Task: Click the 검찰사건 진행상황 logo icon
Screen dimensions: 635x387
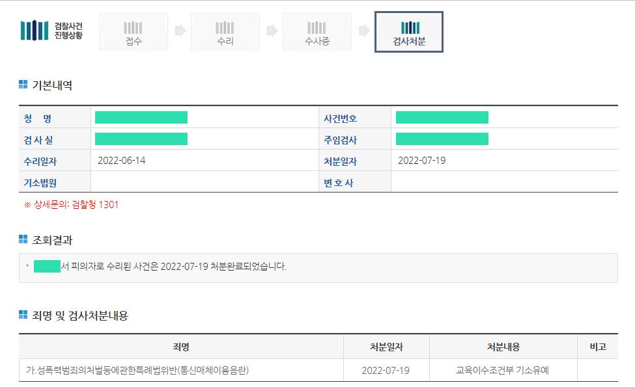Action: 35,30
